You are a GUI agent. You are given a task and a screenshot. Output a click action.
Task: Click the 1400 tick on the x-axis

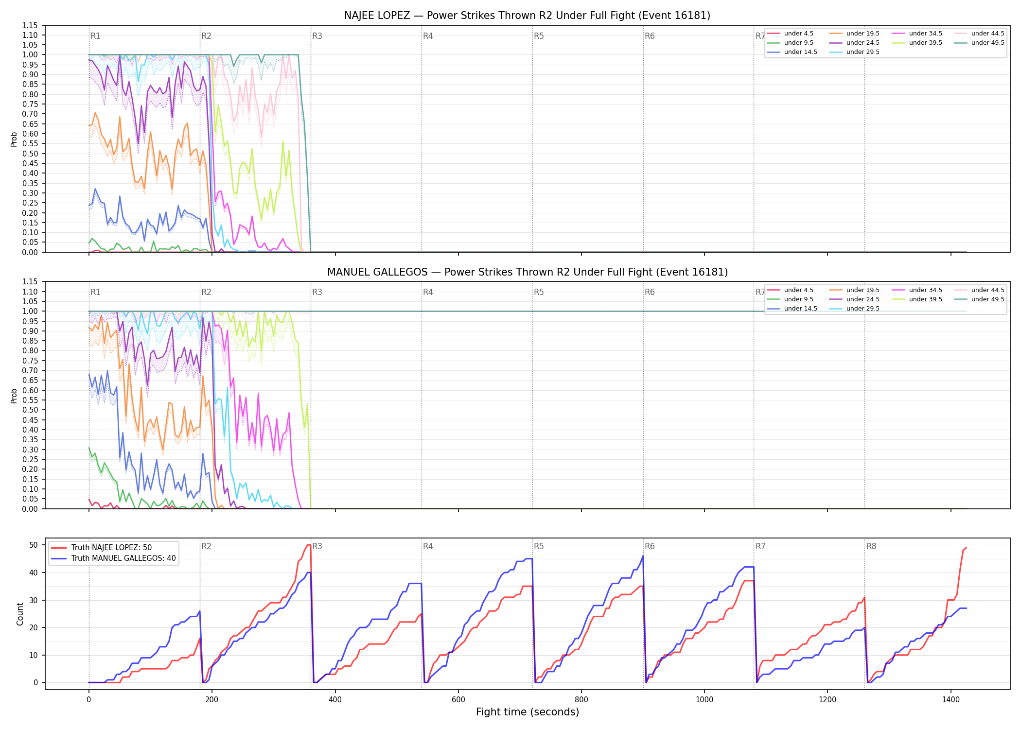(x=951, y=700)
